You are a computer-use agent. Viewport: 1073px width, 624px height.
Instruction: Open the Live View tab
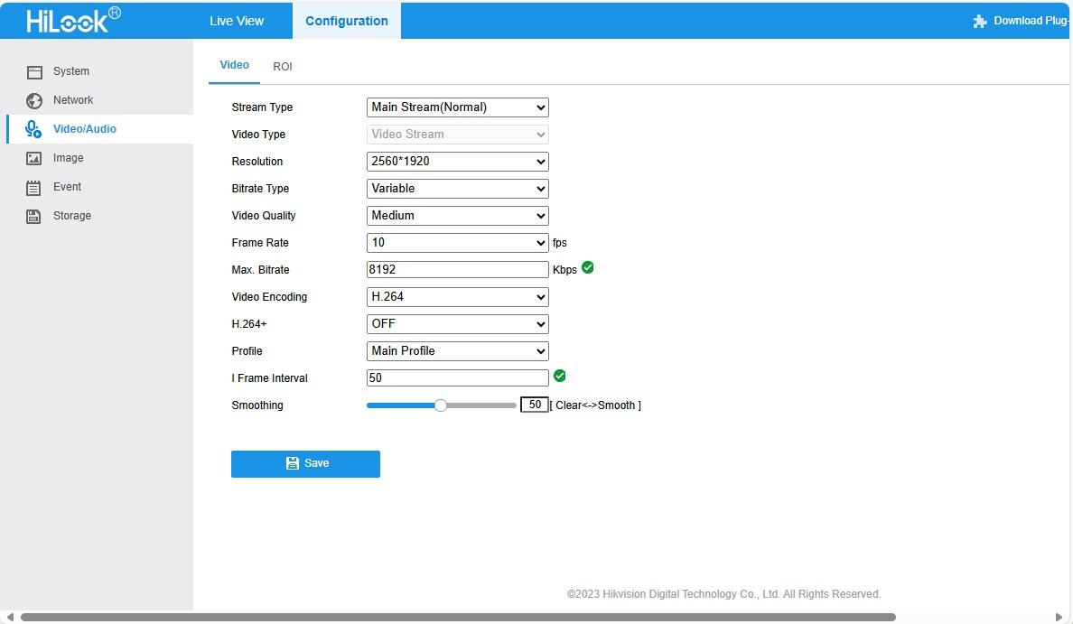pos(237,21)
